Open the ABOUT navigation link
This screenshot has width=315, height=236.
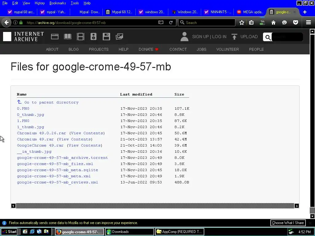52,49
